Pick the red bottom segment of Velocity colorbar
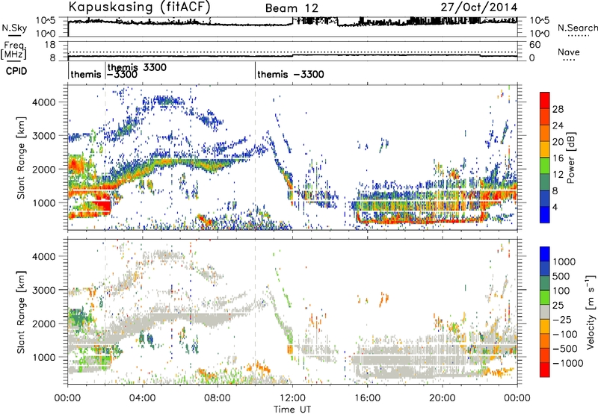This screenshot has height=414, width=598. click(545, 370)
